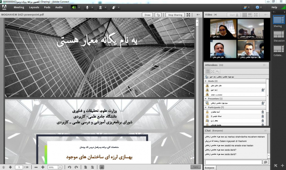Click the zoom in plus icon
This screenshot has width=286, height=170.
(x=43, y=167)
